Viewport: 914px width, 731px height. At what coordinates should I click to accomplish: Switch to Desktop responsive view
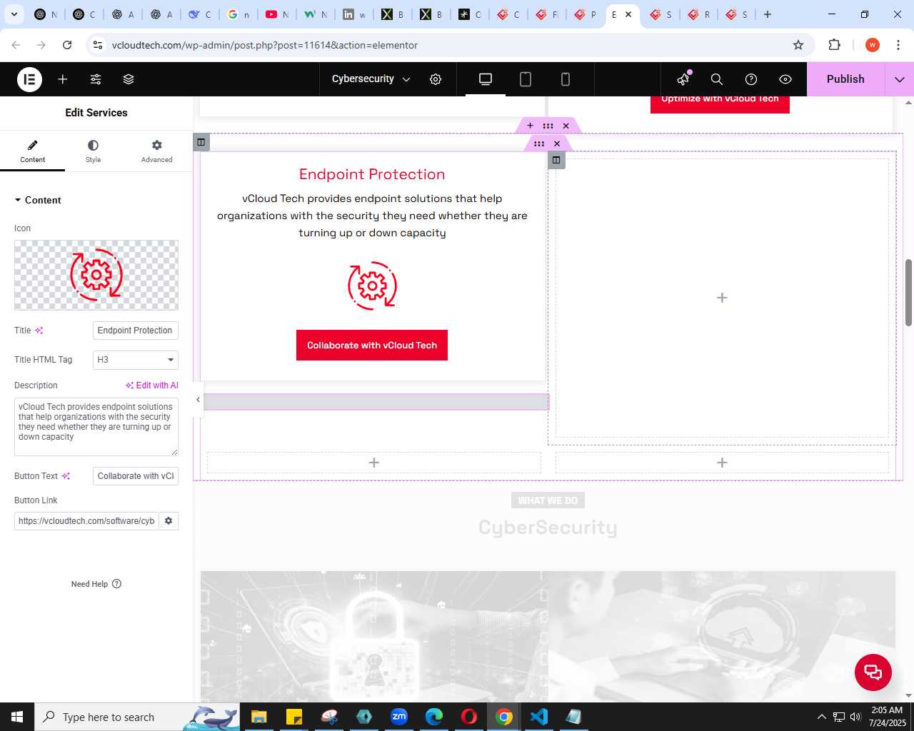point(486,79)
